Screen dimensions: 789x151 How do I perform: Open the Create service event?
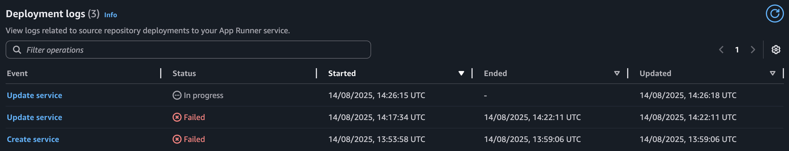33,139
